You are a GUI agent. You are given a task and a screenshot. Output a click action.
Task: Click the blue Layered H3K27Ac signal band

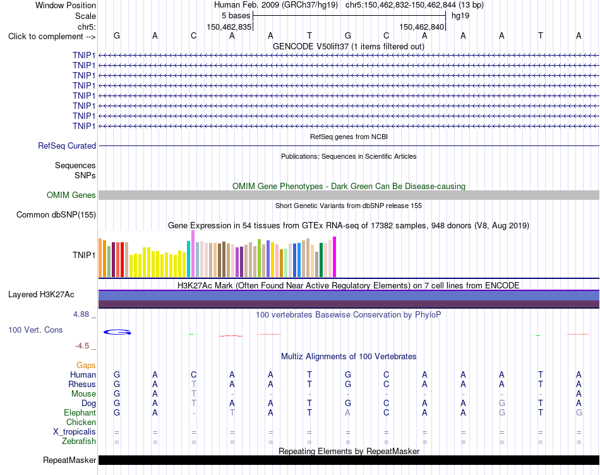pyautogui.click(x=349, y=295)
